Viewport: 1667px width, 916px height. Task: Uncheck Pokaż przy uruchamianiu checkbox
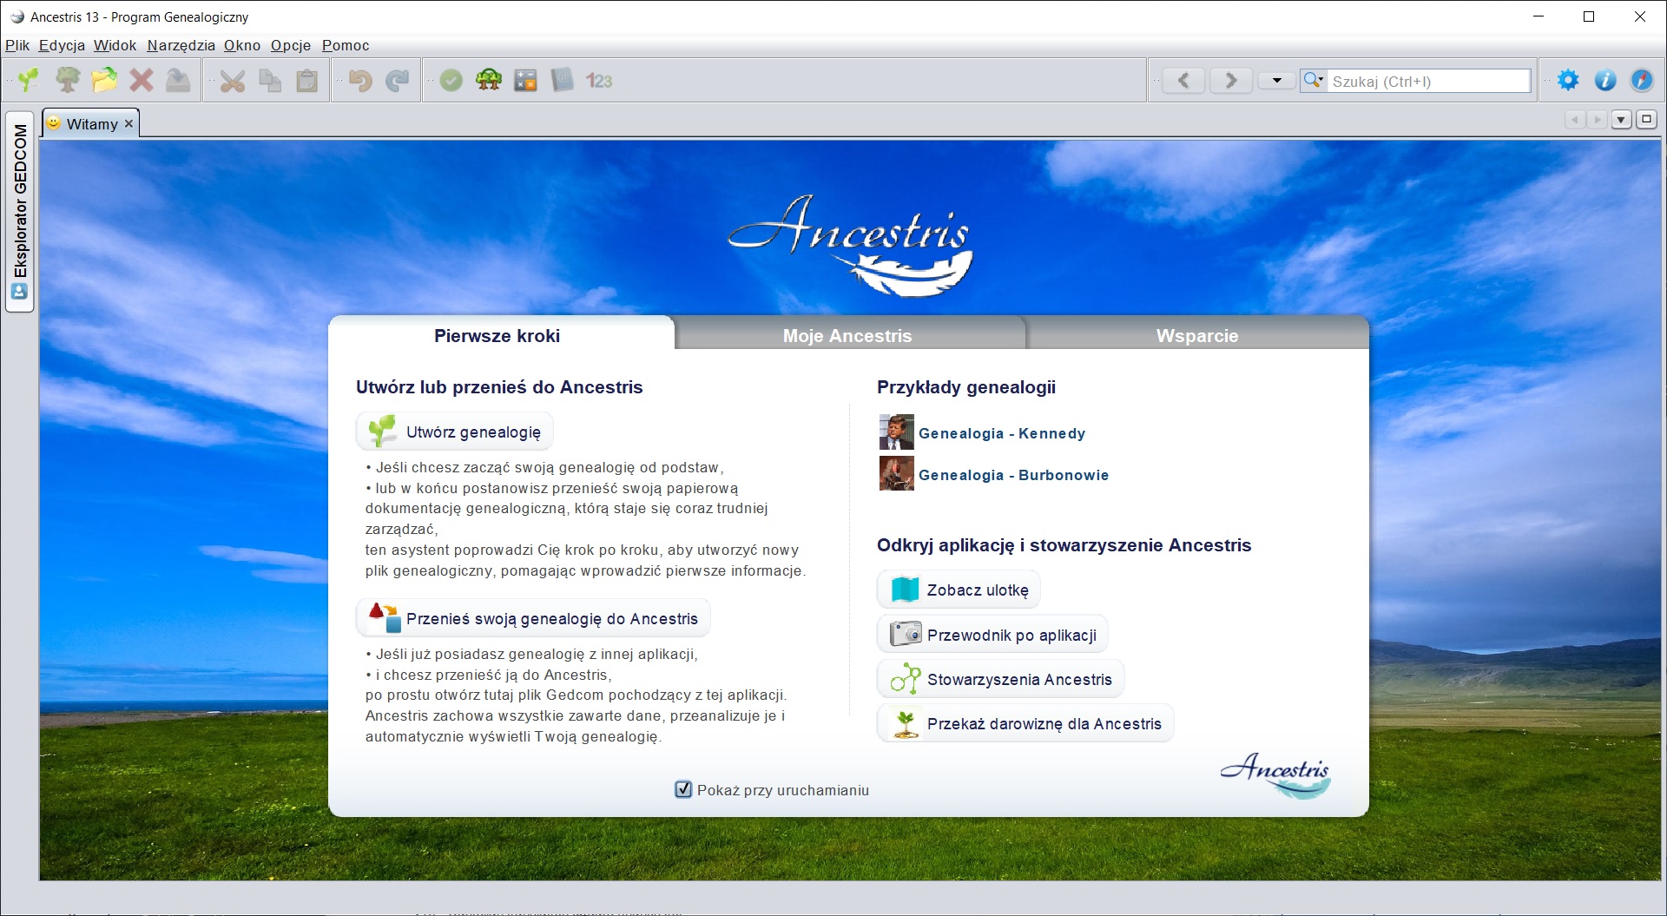click(683, 789)
